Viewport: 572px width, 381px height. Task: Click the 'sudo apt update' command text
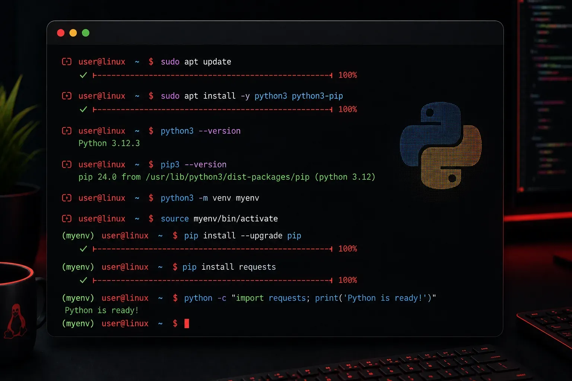[x=196, y=62]
